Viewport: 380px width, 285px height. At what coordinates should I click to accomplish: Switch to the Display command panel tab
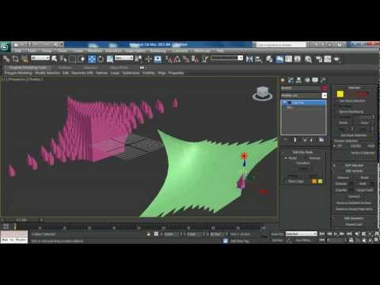click(x=315, y=80)
